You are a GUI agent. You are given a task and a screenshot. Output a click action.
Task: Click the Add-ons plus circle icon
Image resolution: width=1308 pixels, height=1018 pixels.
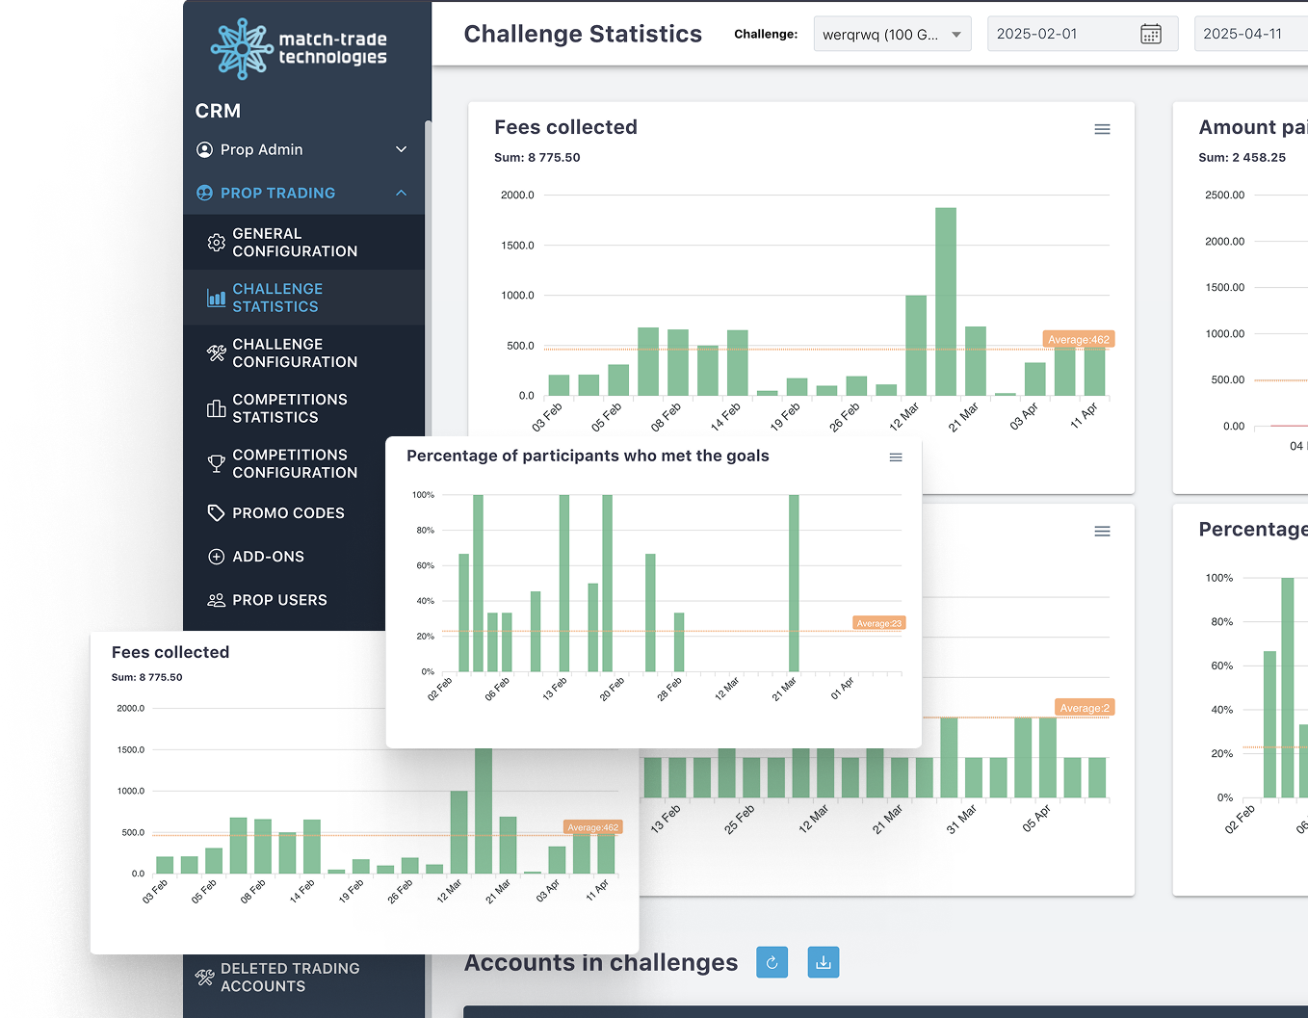click(217, 557)
